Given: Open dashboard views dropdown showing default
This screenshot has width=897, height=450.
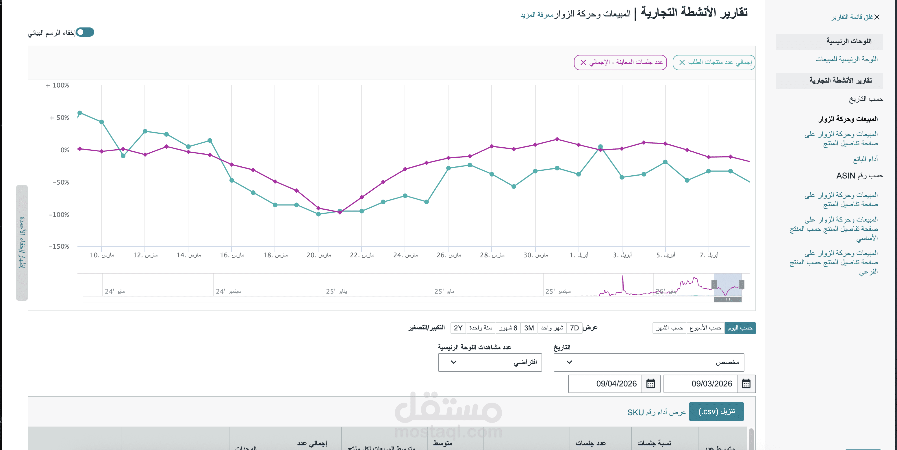Looking at the screenshot, I should pyautogui.click(x=490, y=362).
